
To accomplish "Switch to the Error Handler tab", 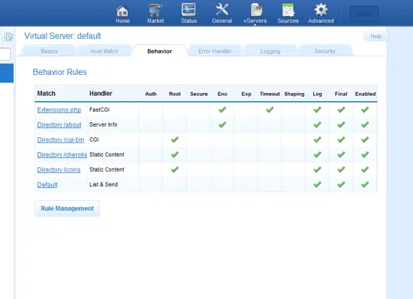I will [215, 51].
